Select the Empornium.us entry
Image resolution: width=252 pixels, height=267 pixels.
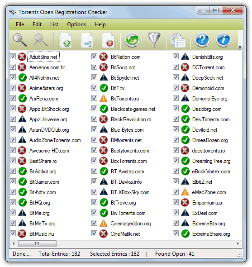pos(207,203)
